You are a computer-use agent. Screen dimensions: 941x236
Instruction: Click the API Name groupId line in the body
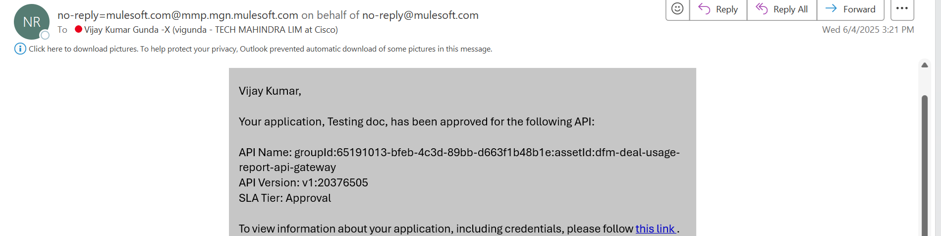(459, 160)
